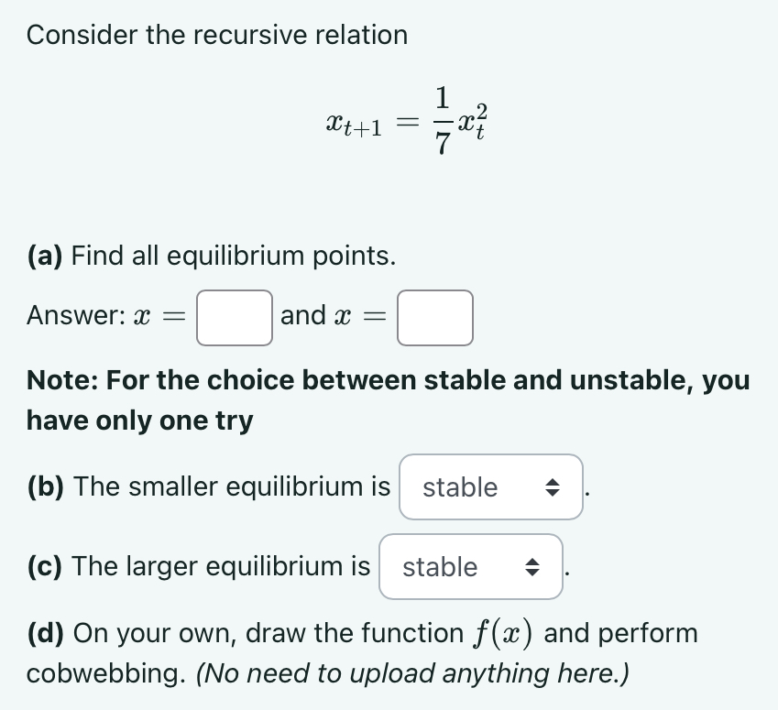Select the 'stable' text in part (c) selector
This screenshot has width=778, height=710.
(440, 566)
